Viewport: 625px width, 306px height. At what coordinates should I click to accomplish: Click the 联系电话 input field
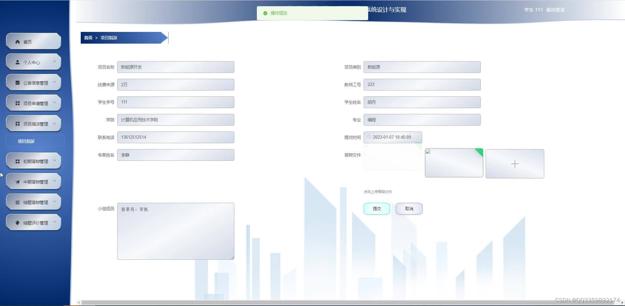[175, 137]
